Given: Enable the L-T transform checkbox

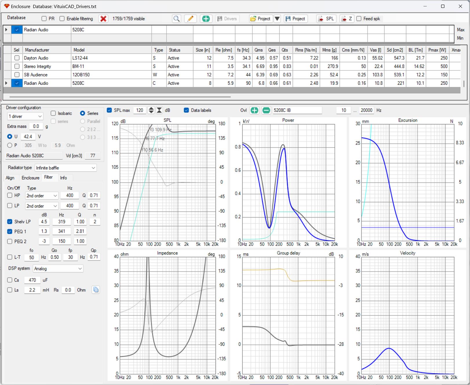Looking at the screenshot, I should [x=10, y=257].
